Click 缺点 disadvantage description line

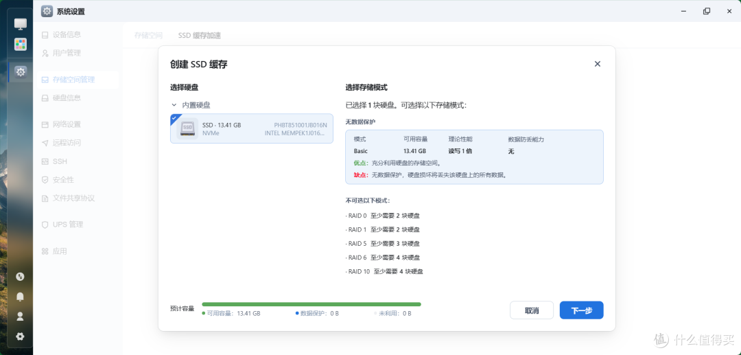[430, 175]
